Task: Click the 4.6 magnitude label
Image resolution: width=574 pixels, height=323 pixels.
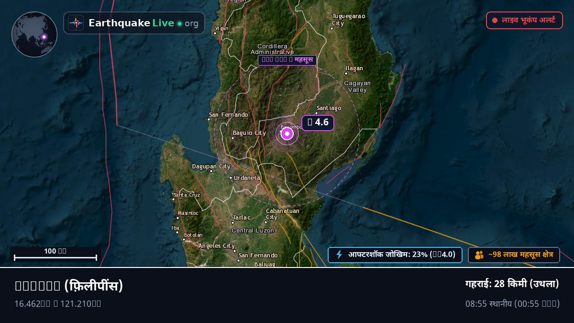Action: [318, 123]
